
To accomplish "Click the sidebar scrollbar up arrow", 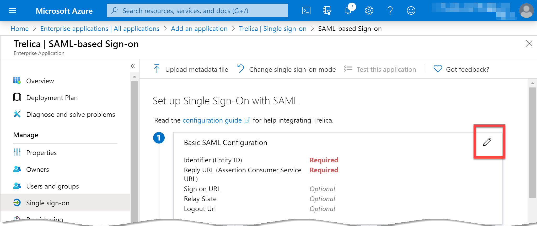I will (x=134, y=76).
